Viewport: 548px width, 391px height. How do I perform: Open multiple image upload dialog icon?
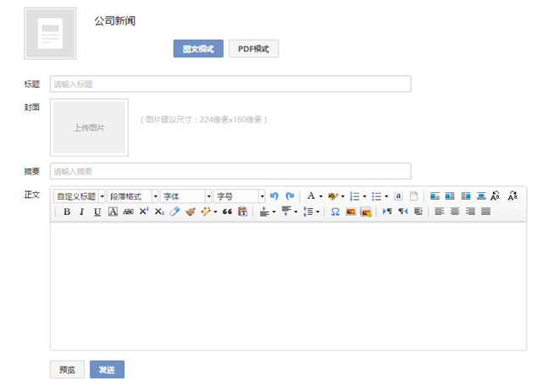pos(366,212)
